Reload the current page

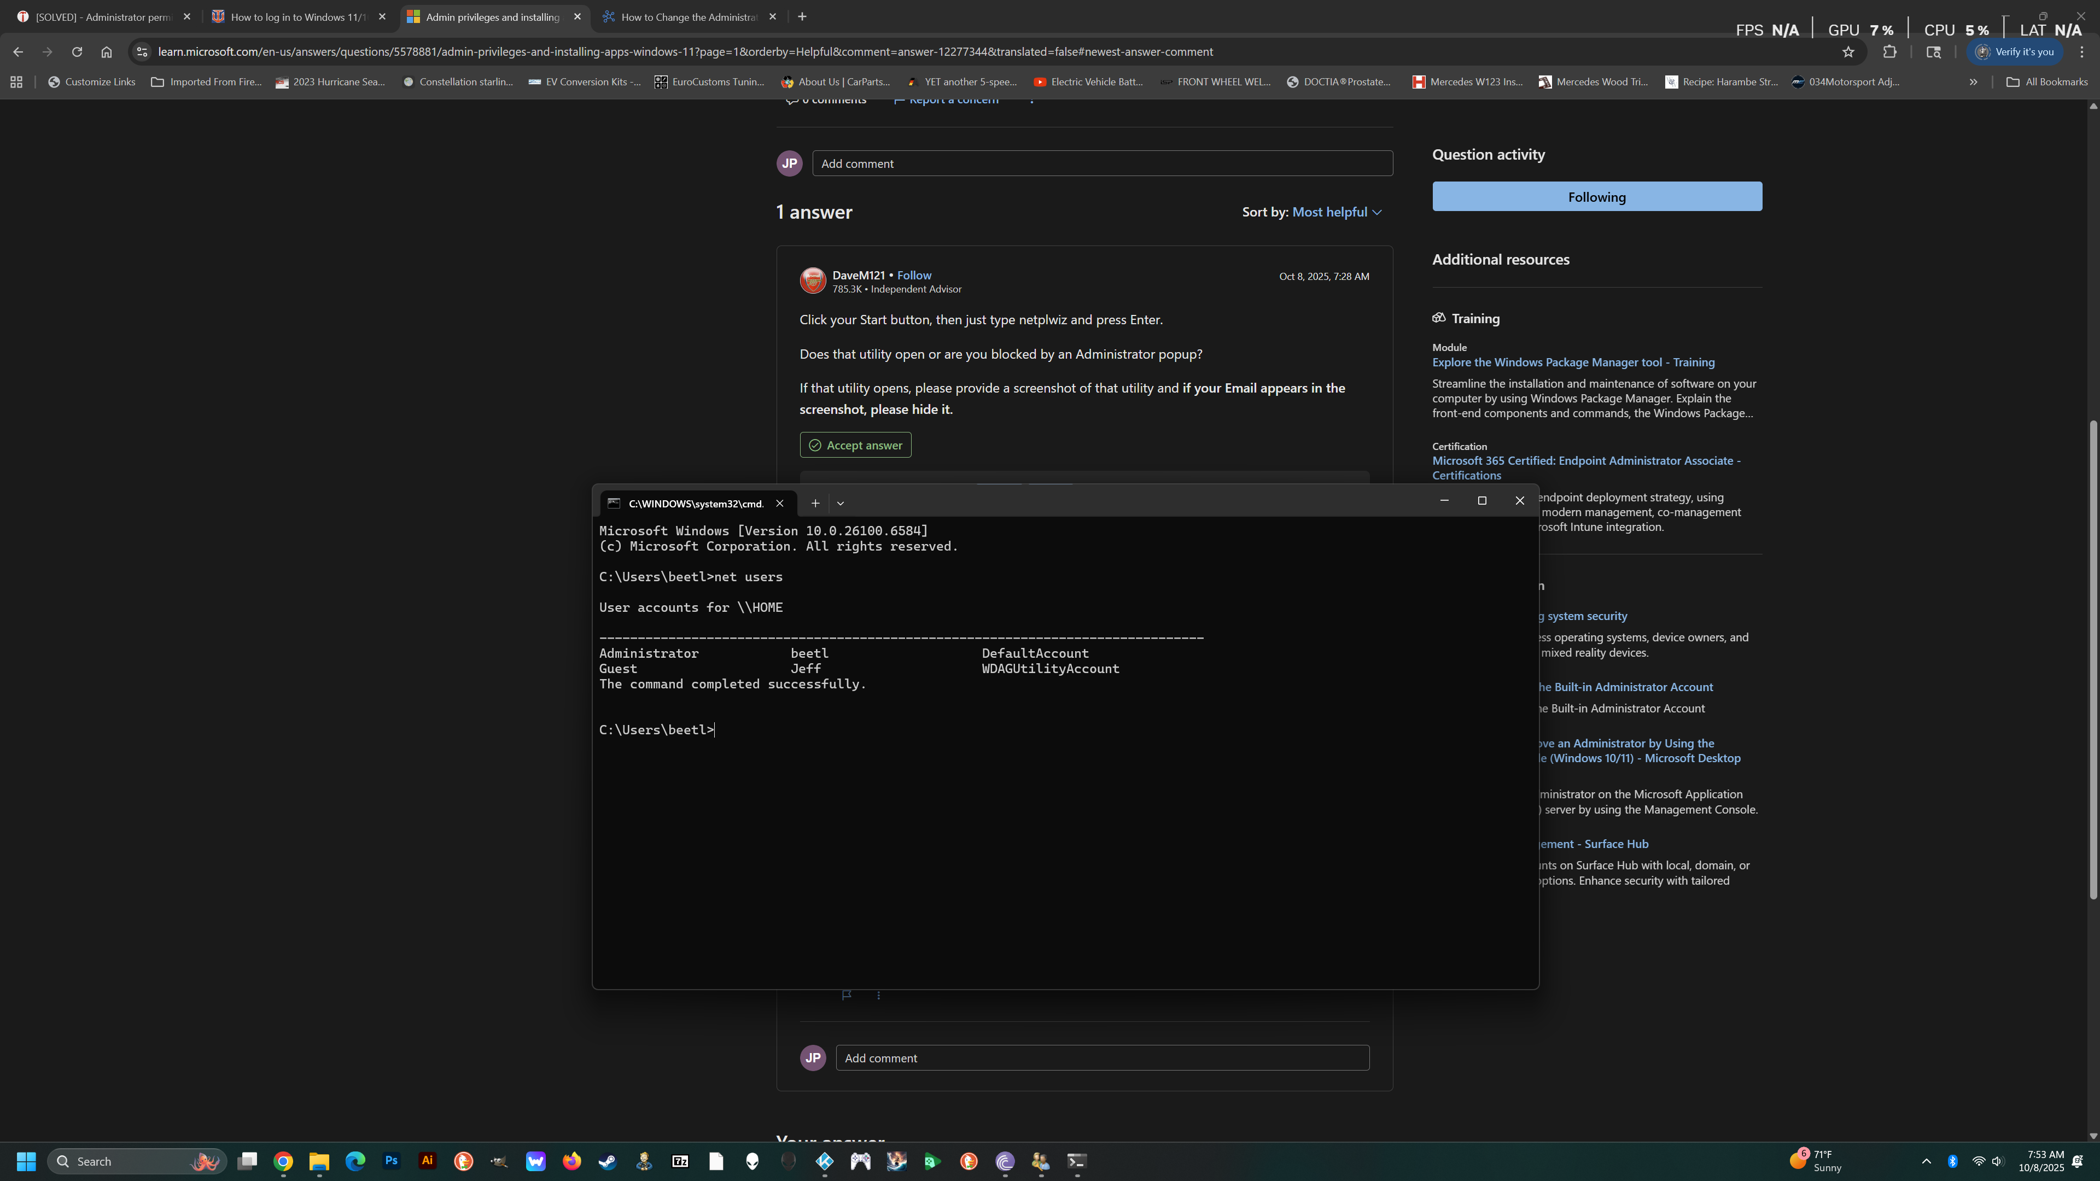[x=77, y=52]
